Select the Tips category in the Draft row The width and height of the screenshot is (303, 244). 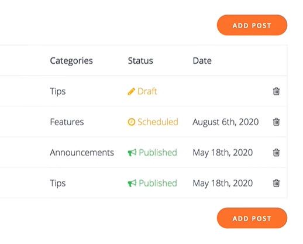coord(58,91)
